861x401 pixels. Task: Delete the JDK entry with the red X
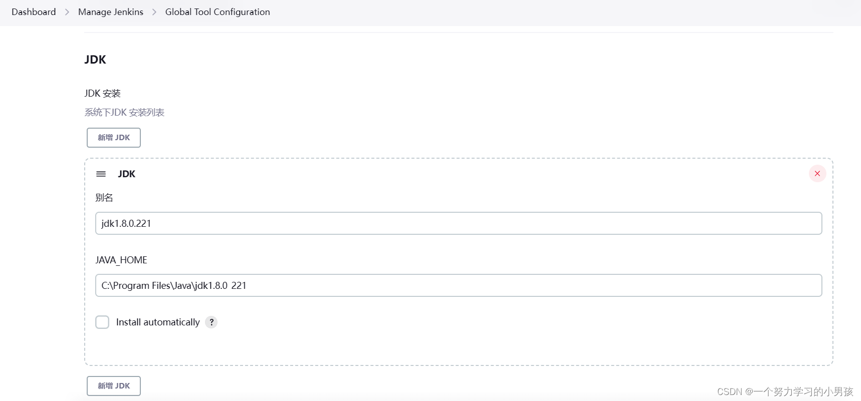(817, 174)
